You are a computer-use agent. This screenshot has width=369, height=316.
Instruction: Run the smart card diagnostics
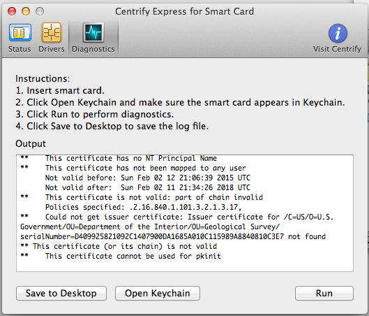[324, 293]
